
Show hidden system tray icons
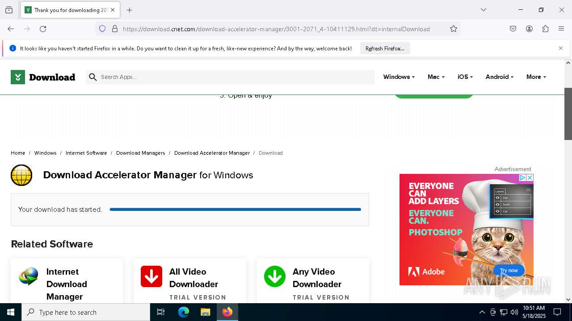point(482,312)
